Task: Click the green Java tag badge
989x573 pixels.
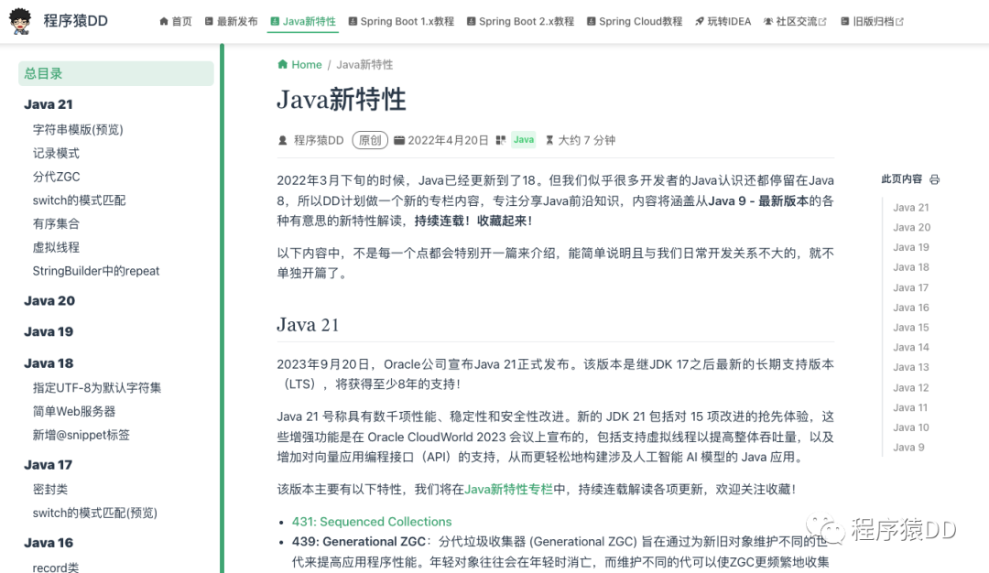Action: [523, 140]
